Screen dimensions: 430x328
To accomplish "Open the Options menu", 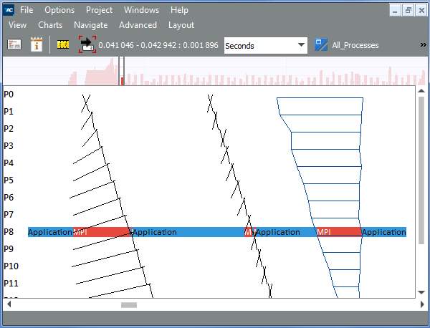I will coord(59,10).
